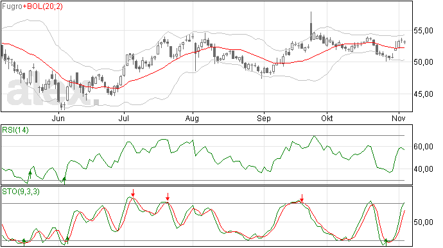
Task: Click the Jul month label
Action: [124, 119]
